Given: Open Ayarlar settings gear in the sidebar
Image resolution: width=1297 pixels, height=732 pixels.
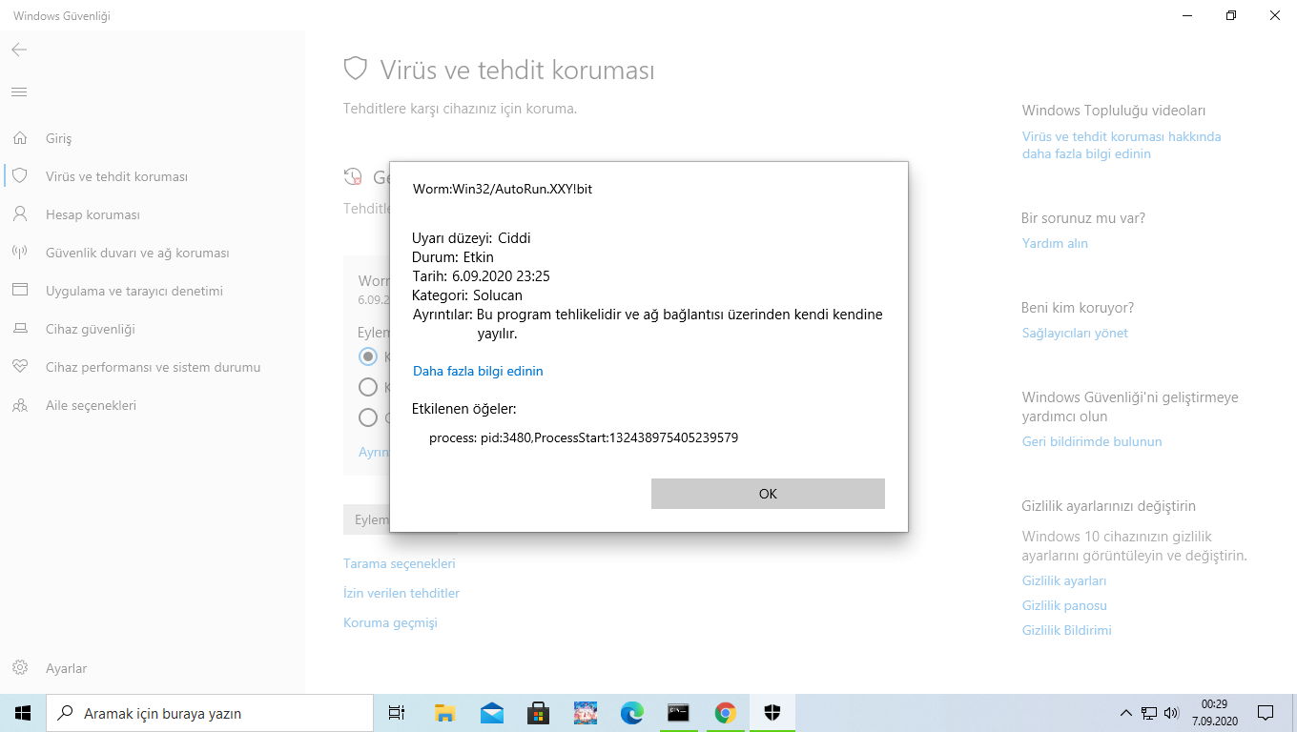Looking at the screenshot, I should click(x=19, y=668).
